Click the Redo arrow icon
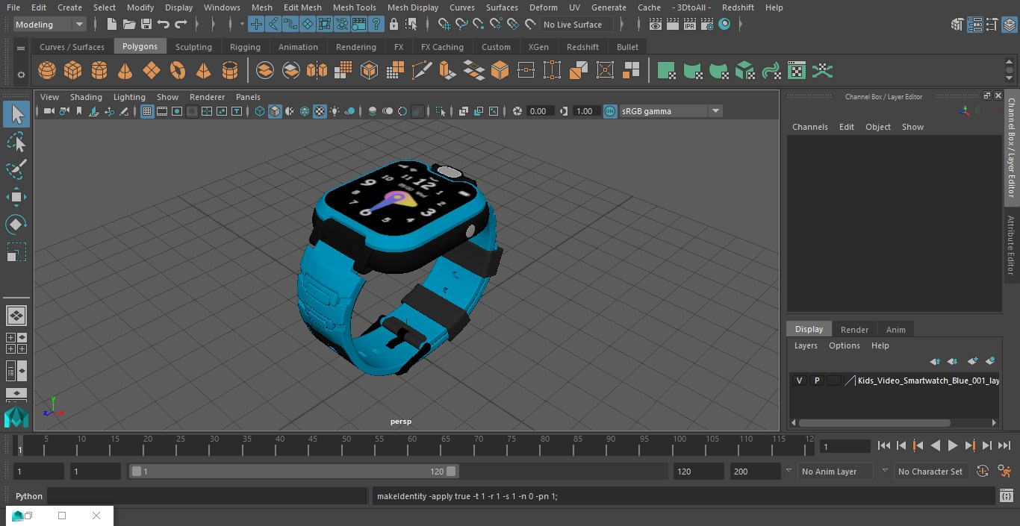1020x526 pixels. (x=181, y=25)
